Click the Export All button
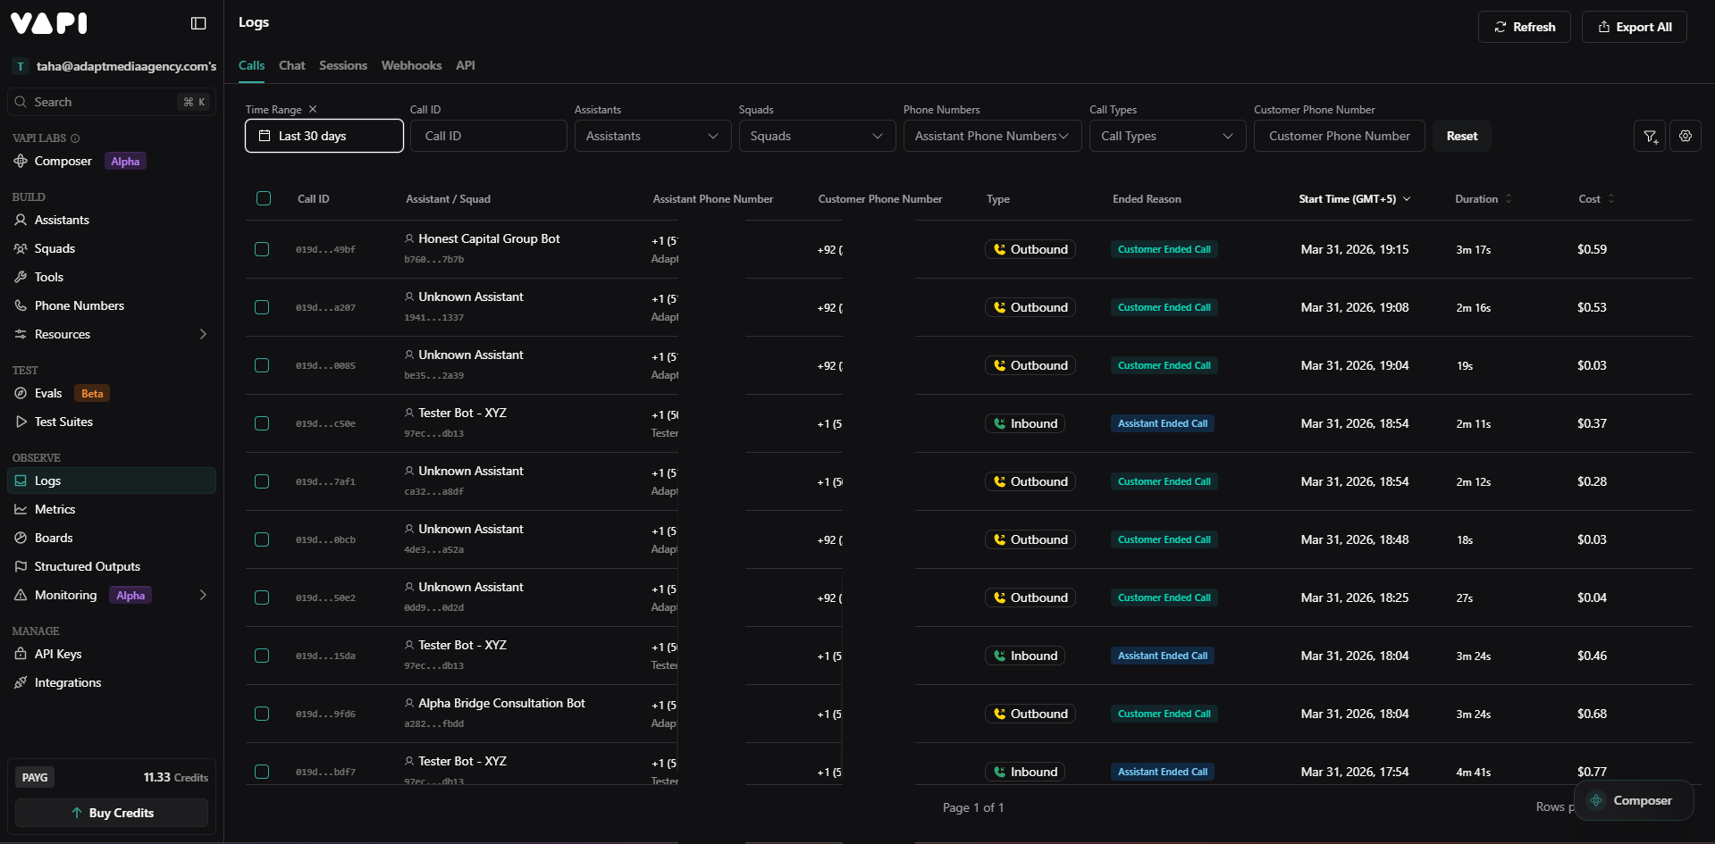This screenshot has width=1715, height=844. coord(1635,27)
